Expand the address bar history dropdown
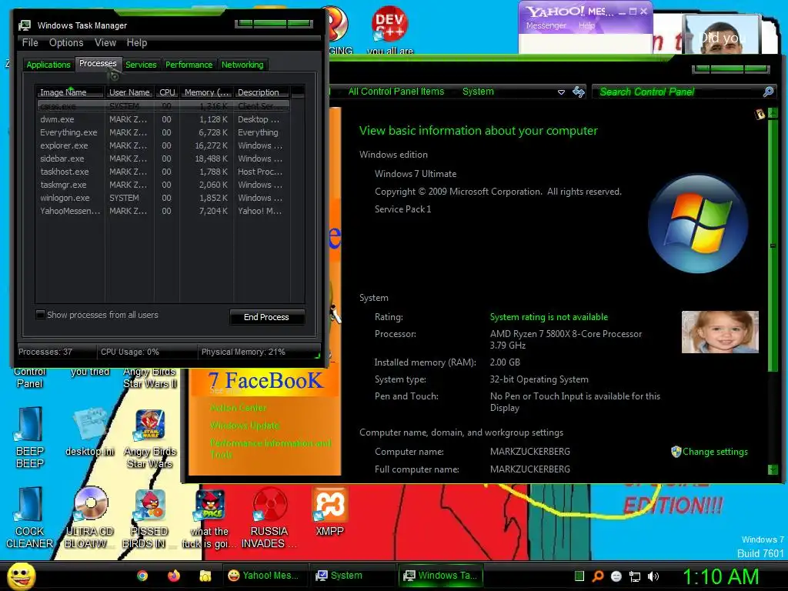This screenshot has height=591, width=788. [x=561, y=92]
